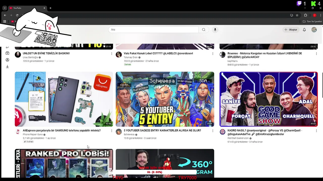Screen dimensions: 323x181
Task: Play the Good Game Show thumbnail
Action: click(x=268, y=99)
